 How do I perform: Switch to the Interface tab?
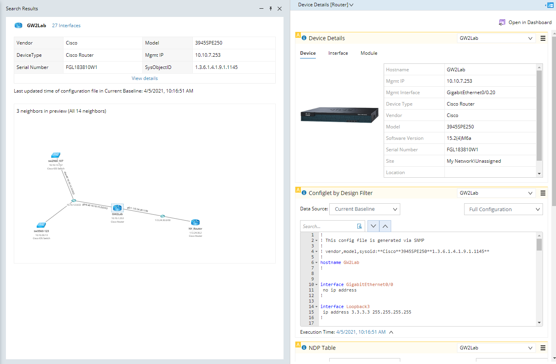pos(338,53)
